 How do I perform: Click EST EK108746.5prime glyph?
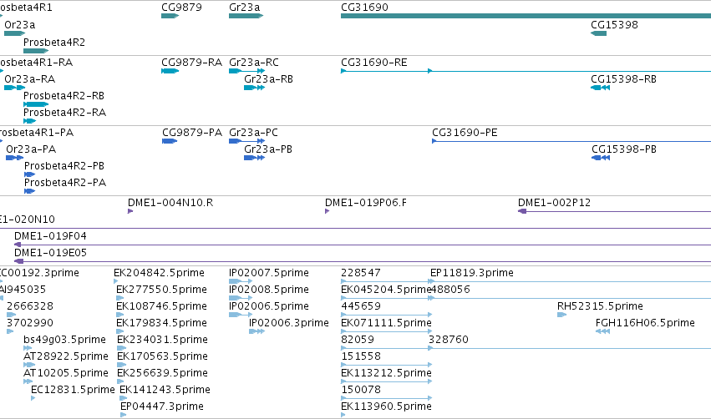point(120,315)
